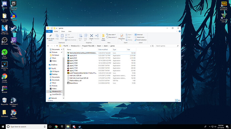Refresh the games folder view
Image resolution: width=231 pixels, height=129 pixels.
[153, 46]
